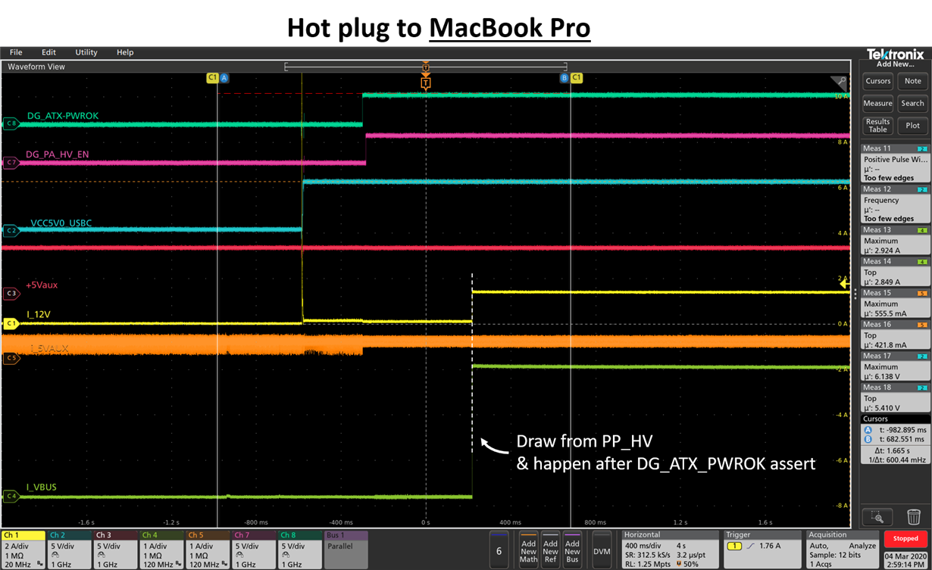Open the Horizontal settings badge
Screen dimensions: 932x570
coord(670,549)
